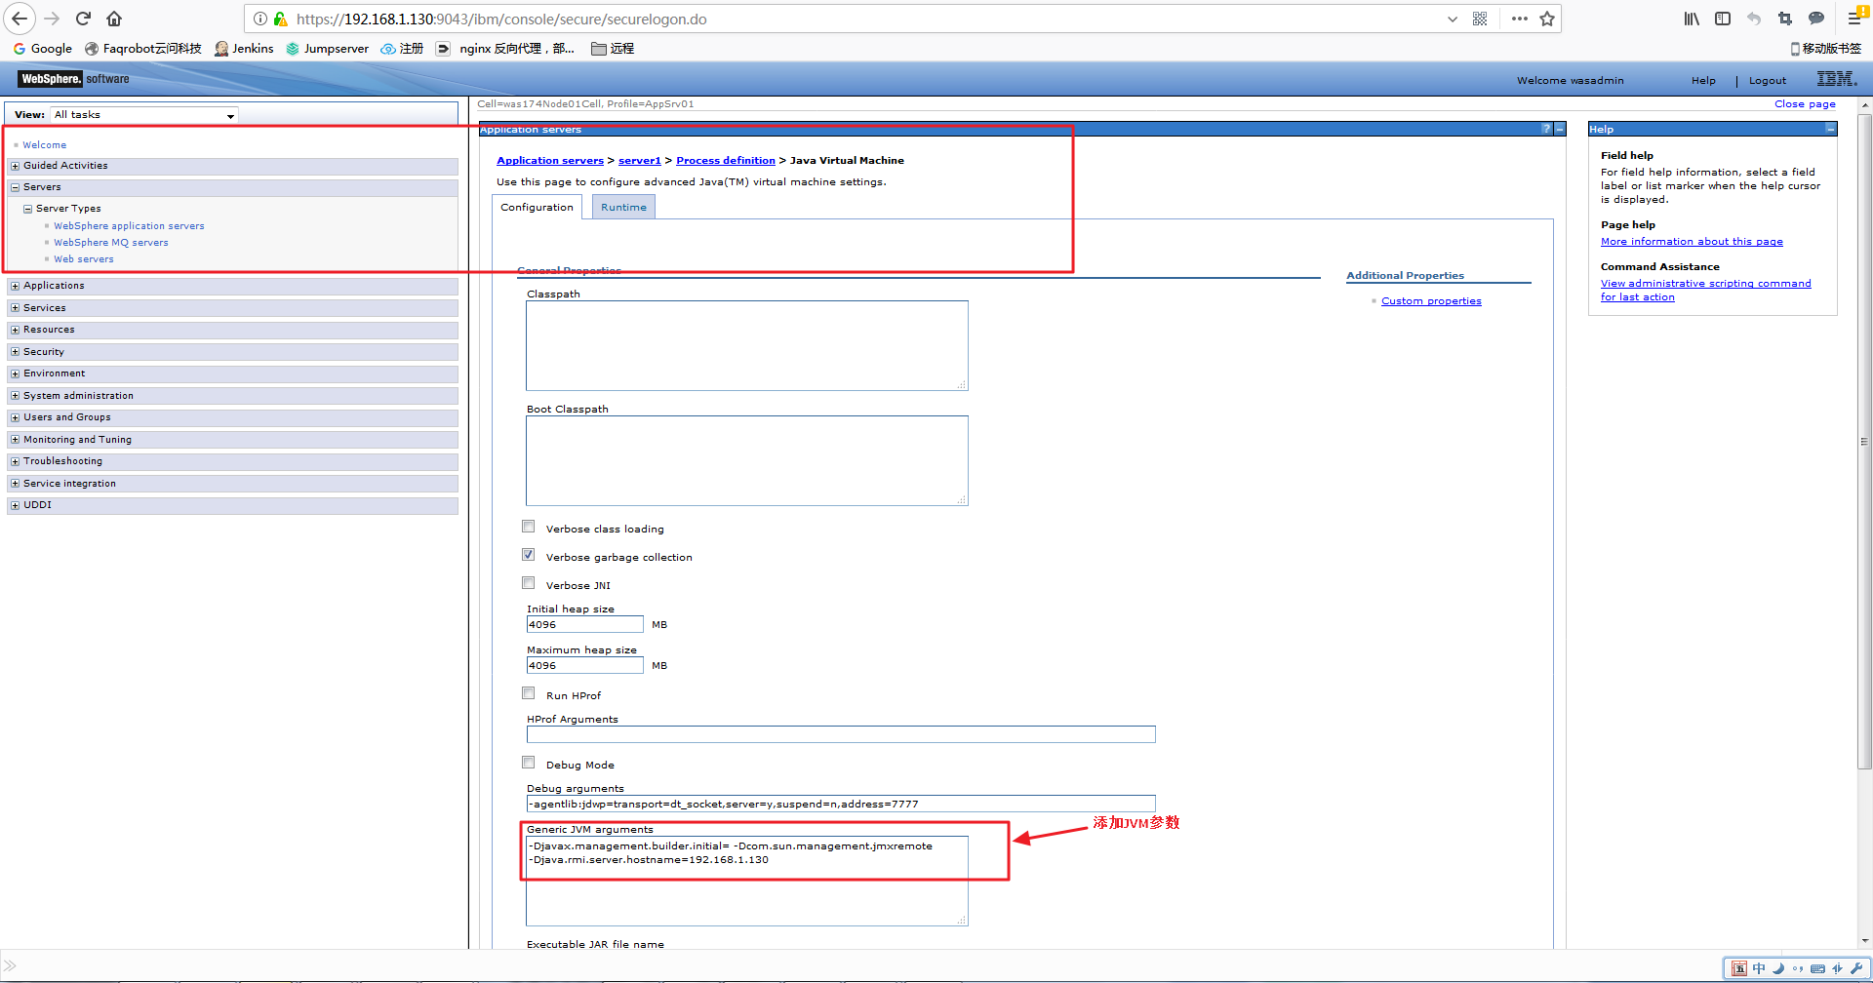Enable the Debug Mode checkbox

click(x=528, y=763)
